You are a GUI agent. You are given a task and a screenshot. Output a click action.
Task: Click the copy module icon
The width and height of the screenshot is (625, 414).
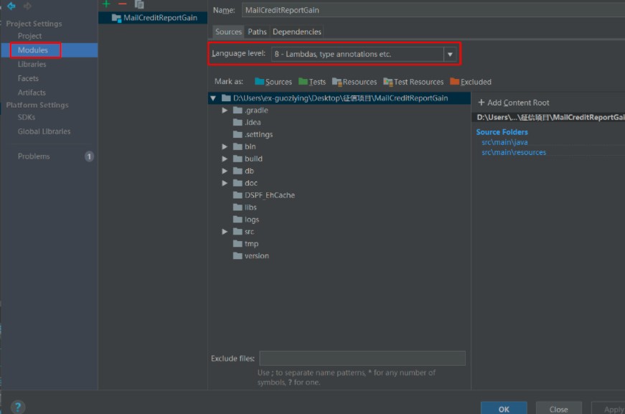click(x=139, y=4)
